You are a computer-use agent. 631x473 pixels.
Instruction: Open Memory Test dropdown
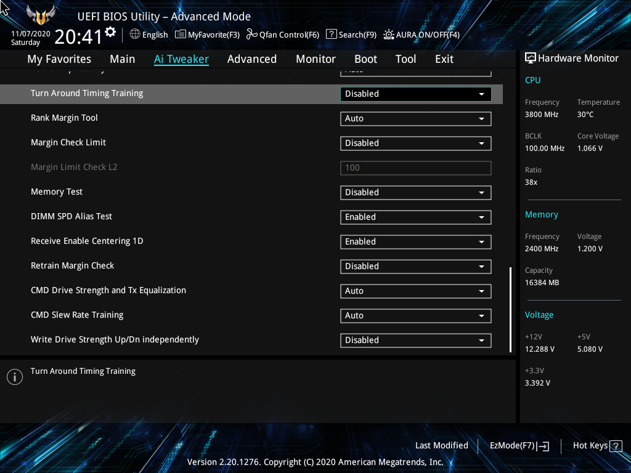[x=416, y=192]
